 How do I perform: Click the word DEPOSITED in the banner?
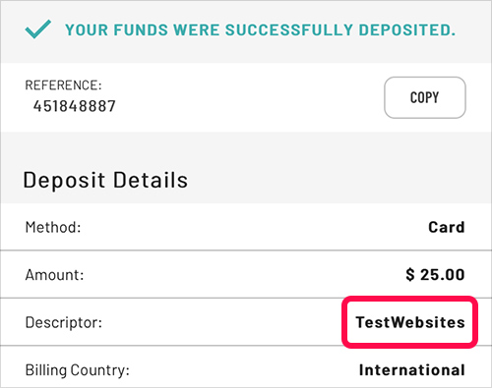pos(407,29)
